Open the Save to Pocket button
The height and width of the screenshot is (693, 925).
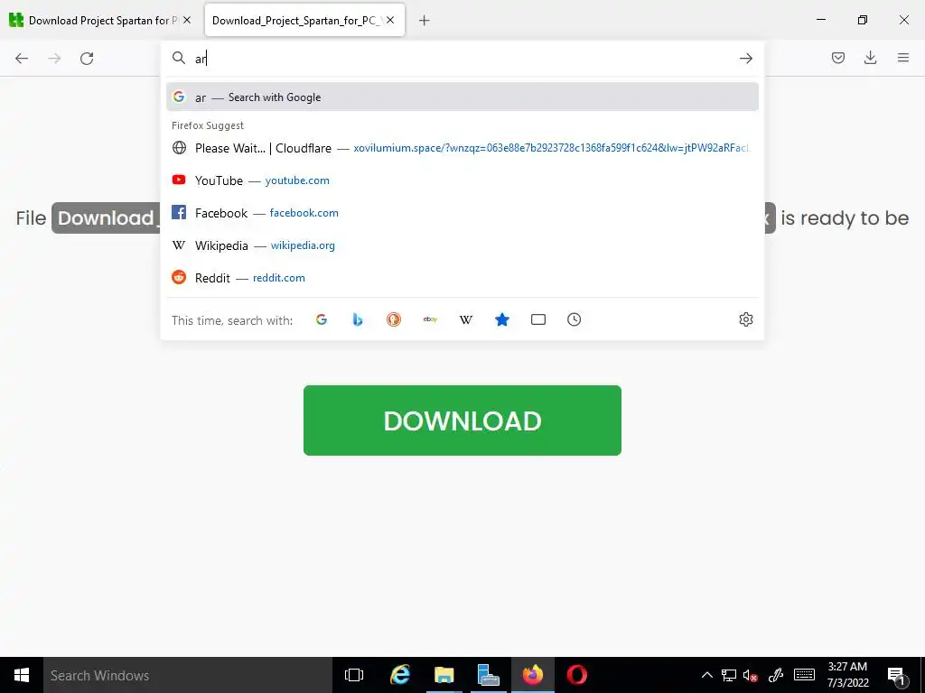pyautogui.click(x=837, y=58)
